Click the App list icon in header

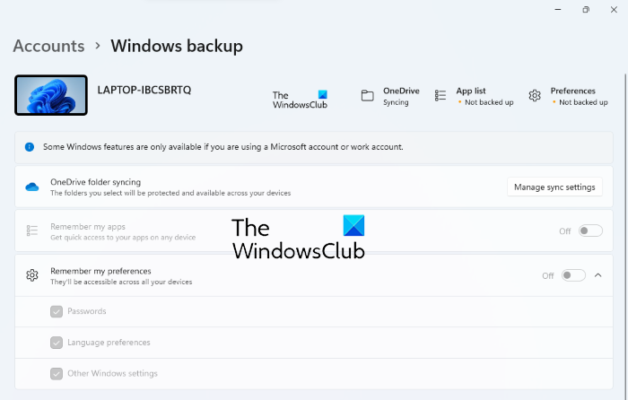pos(440,96)
